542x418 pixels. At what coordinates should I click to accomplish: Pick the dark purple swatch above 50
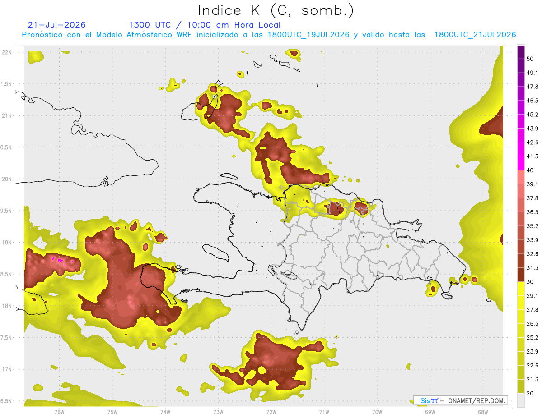521,52
